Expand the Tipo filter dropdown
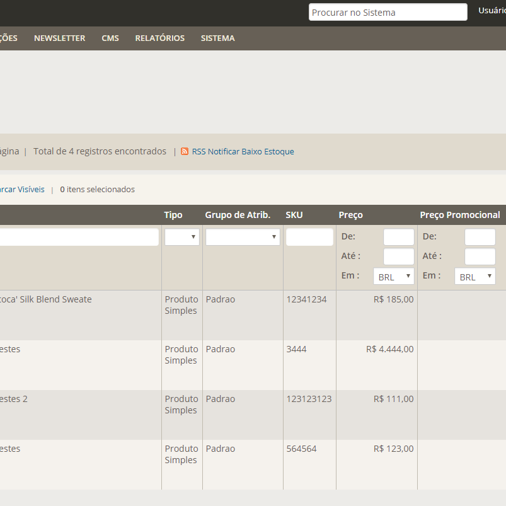The height and width of the screenshot is (506, 506). click(182, 237)
